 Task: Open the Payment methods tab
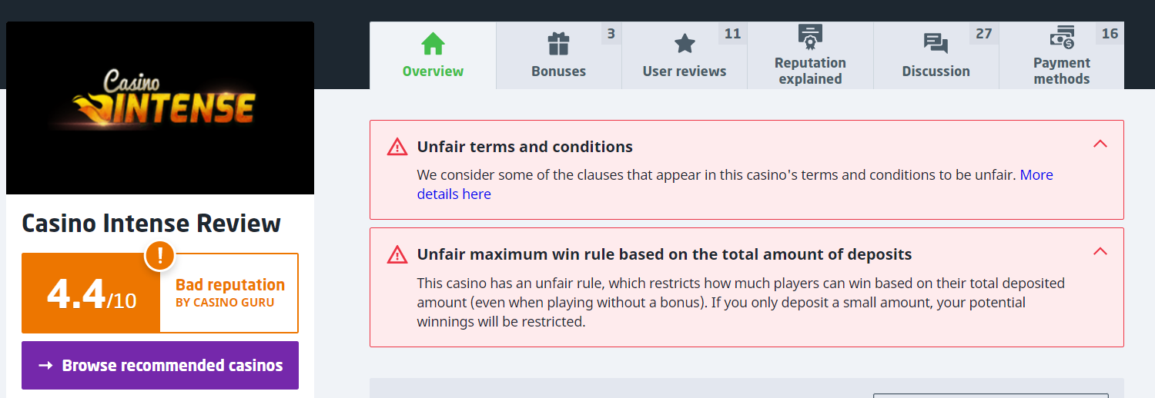coord(1062,55)
